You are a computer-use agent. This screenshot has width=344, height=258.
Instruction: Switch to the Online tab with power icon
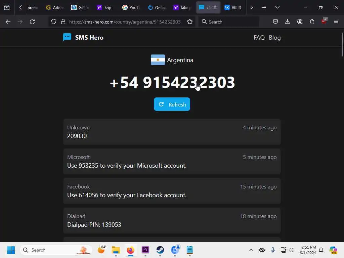(157, 8)
